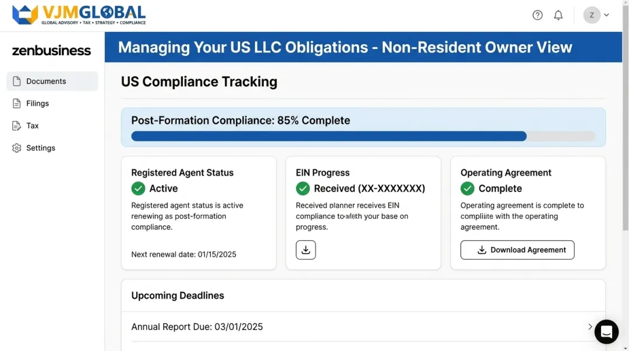Click the Filings document icon
Viewport: 629px width, 351px height.
16,104
